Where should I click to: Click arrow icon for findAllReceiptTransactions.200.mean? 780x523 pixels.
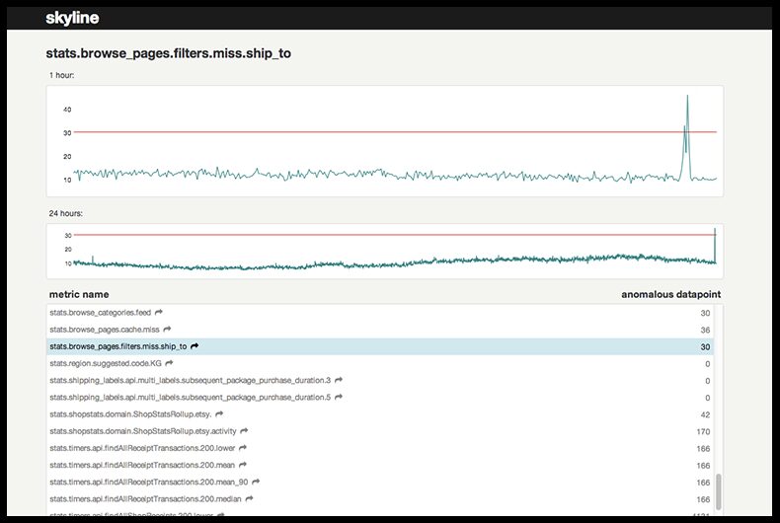(x=243, y=465)
